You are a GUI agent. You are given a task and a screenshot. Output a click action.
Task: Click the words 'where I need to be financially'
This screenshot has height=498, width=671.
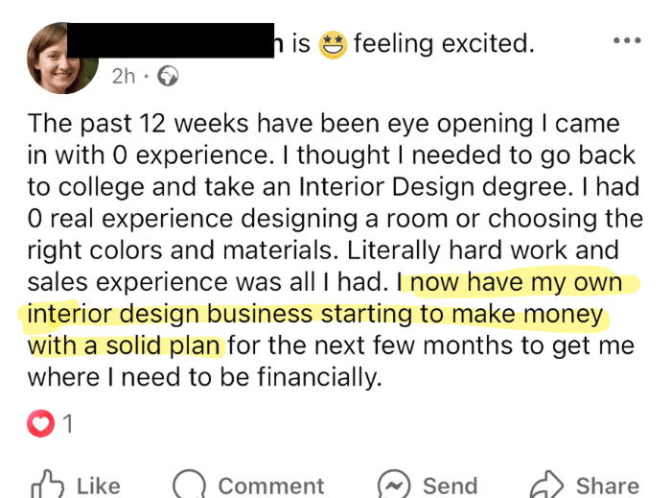click(x=205, y=377)
